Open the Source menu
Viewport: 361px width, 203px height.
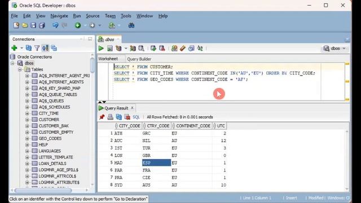click(93, 16)
